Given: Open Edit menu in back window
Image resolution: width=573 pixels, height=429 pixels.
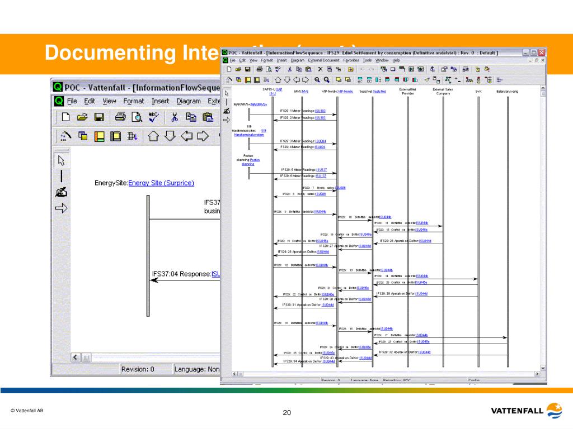Looking at the screenshot, I should (x=90, y=101).
